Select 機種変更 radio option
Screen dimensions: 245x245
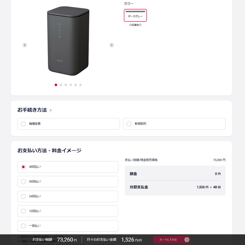coord(69,124)
